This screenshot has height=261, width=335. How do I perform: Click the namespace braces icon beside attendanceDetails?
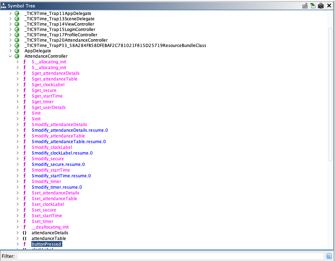25,233
